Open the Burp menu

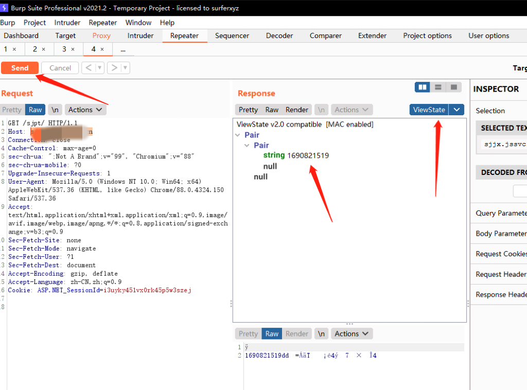(8, 23)
